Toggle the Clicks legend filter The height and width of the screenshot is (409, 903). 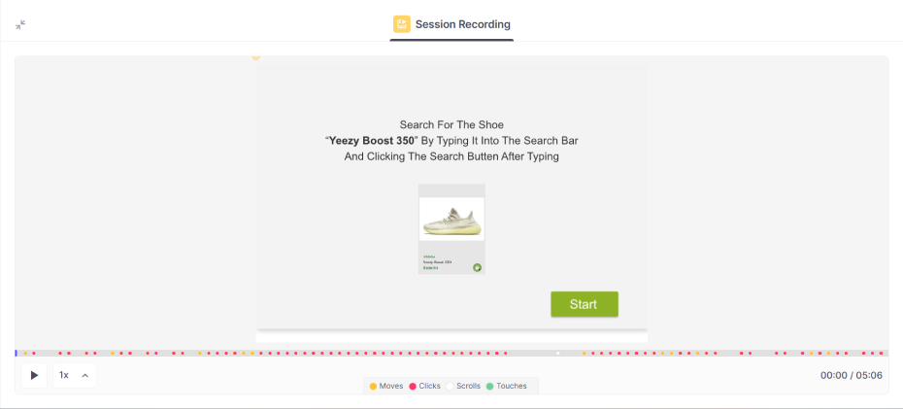click(x=425, y=386)
